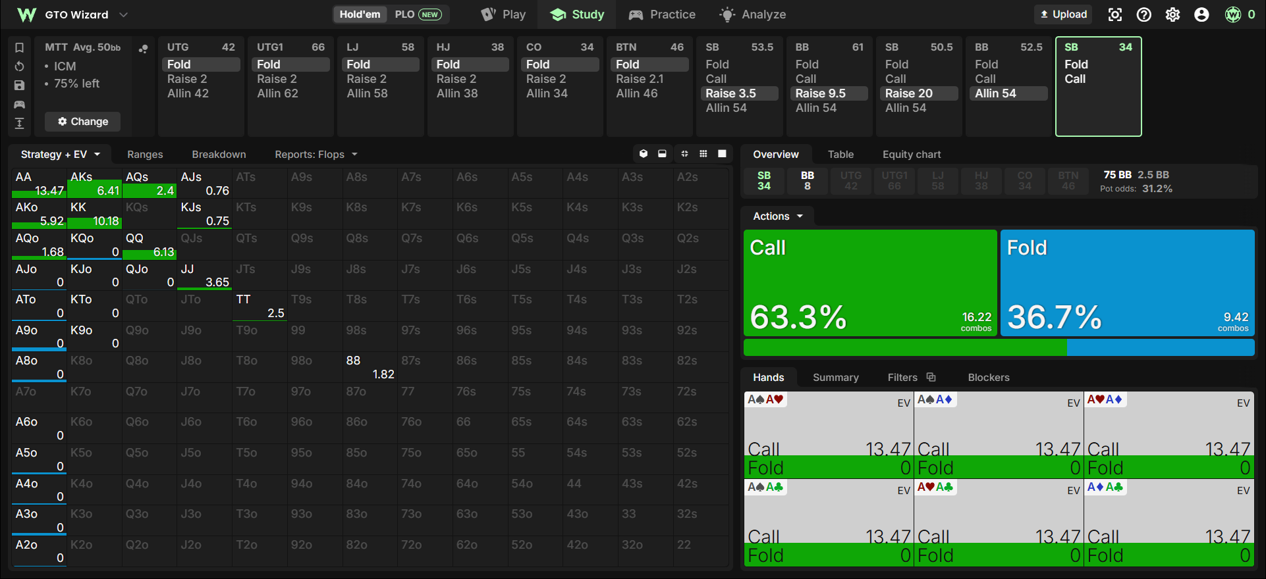
Task: Click the chip stacks bubbles icon
Action: (x=143, y=48)
